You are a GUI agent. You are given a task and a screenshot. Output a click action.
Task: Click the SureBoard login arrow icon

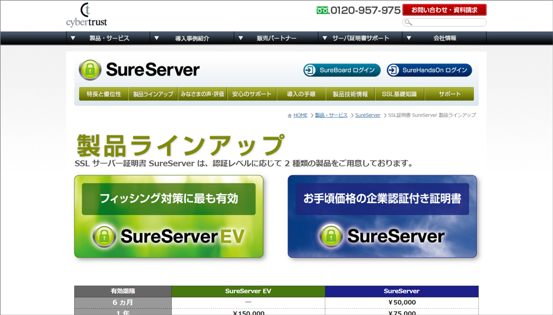310,70
